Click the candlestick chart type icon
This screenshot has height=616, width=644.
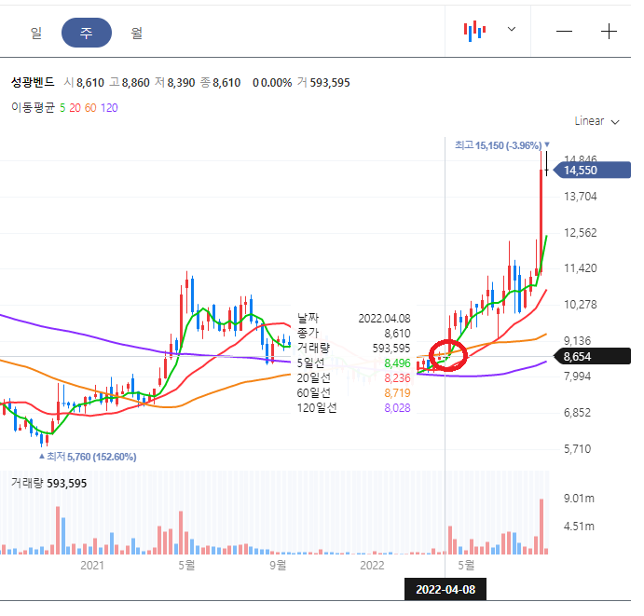[474, 31]
